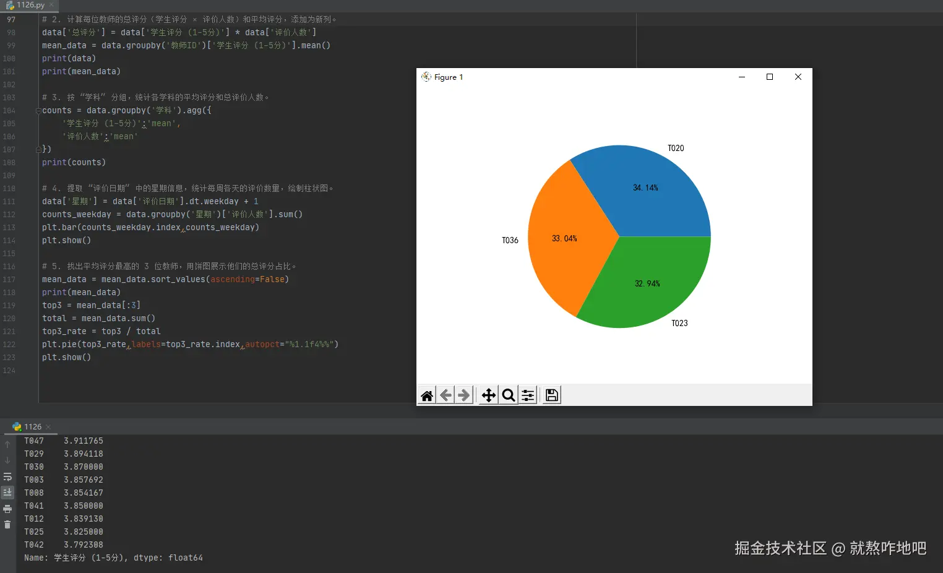Go forward to next view in Figure 1

(x=464, y=395)
